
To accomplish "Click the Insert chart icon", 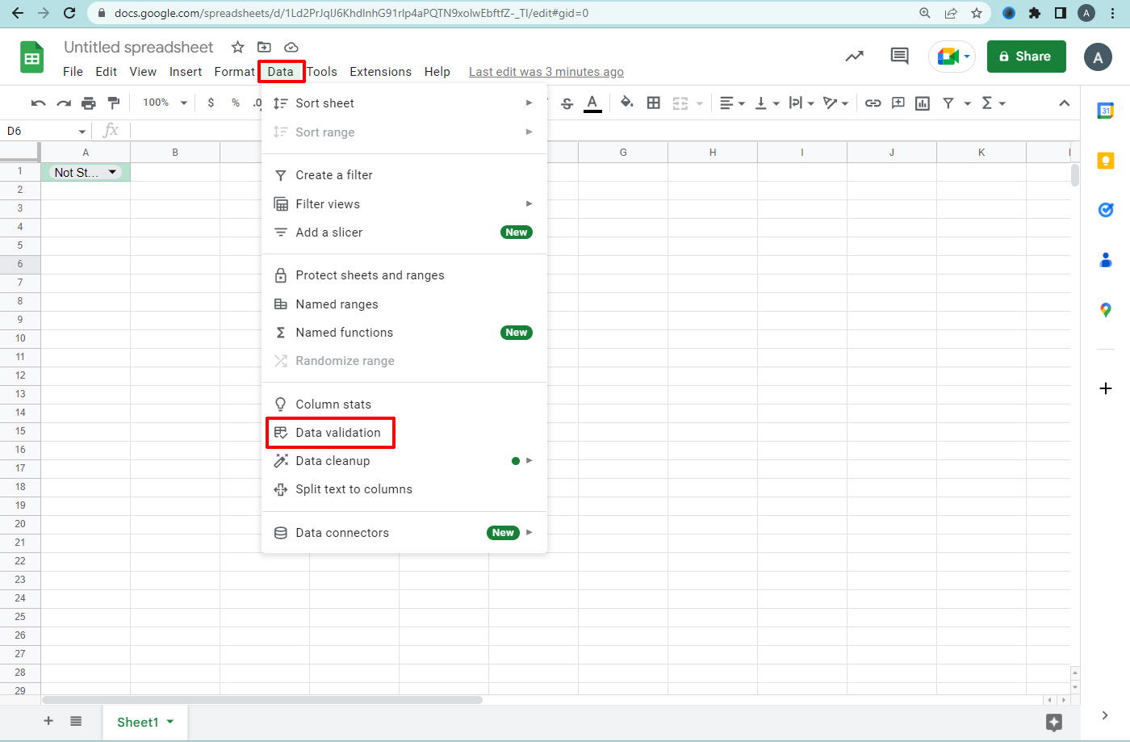I will coord(923,103).
